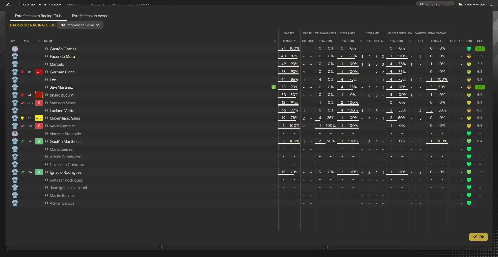Click red card icon for Germán Conti

(x=23, y=72)
